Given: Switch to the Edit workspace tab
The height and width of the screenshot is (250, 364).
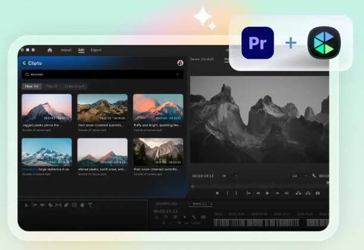Looking at the screenshot, I should pyautogui.click(x=81, y=50).
